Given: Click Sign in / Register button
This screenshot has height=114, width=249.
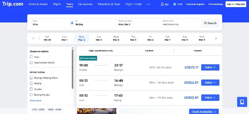Looking at the screenshot, I should click(x=236, y=4).
